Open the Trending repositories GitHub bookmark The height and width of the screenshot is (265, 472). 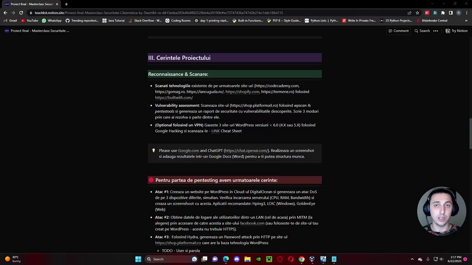click(x=82, y=21)
